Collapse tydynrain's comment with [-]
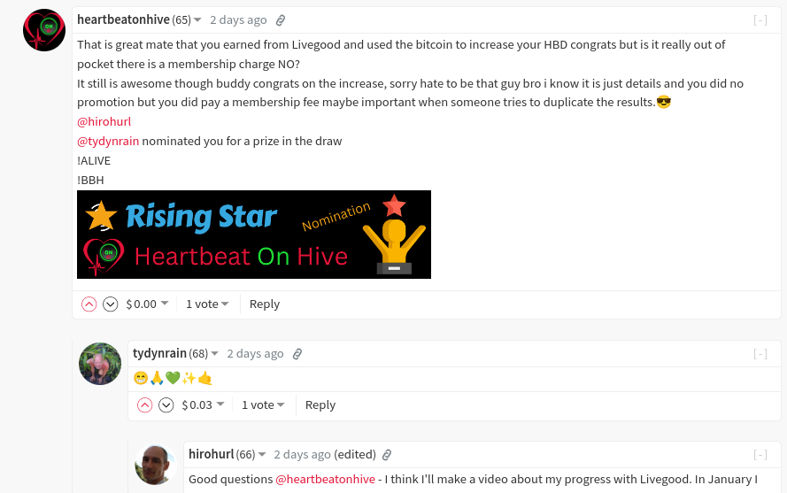This screenshot has width=787, height=493. pyautogui.click(x=760, y=354)
